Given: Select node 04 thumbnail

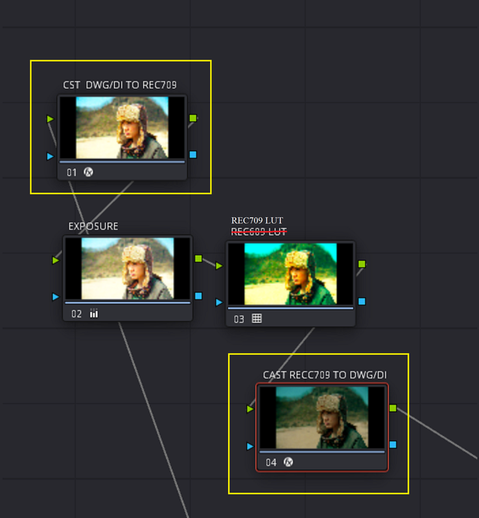Looking at the screenshot, I should point(322,418).
